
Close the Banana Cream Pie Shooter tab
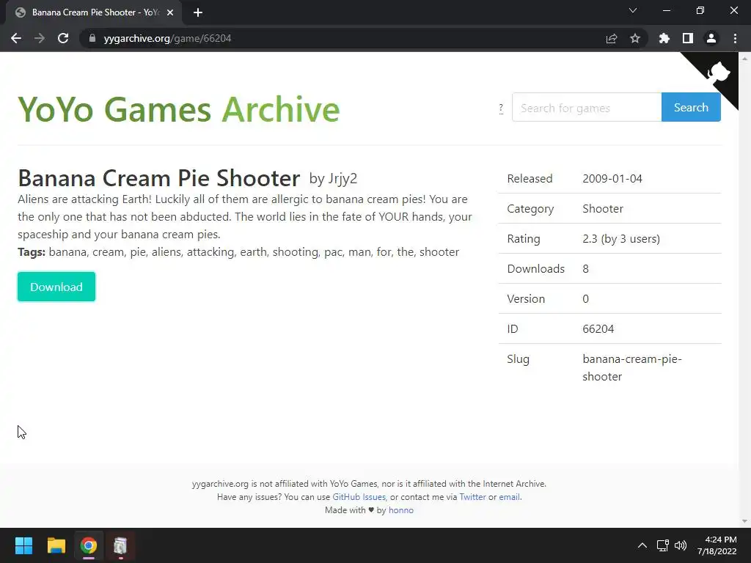coord(170,12)
